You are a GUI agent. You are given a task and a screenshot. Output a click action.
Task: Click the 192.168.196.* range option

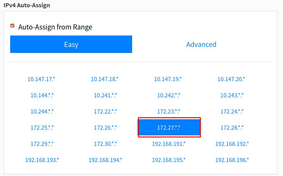point(232,160)
